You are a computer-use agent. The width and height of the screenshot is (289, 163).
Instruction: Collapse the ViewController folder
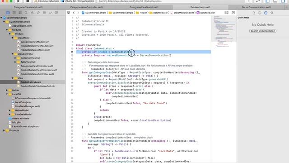pos(13,54)
